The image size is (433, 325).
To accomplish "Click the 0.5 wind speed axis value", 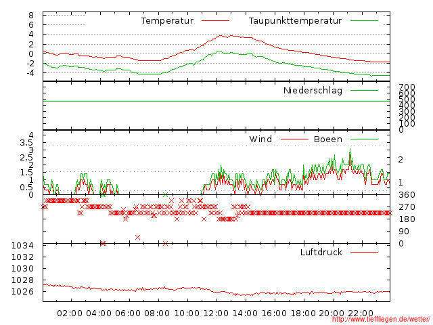I will point(26,188).
